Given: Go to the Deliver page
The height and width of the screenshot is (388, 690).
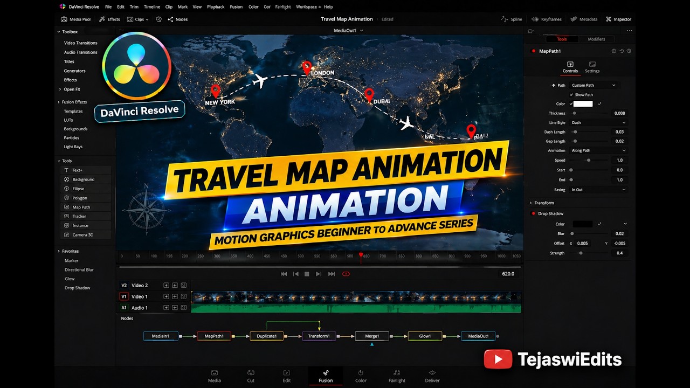Looking at the screenshot, I should click(432, 376).
